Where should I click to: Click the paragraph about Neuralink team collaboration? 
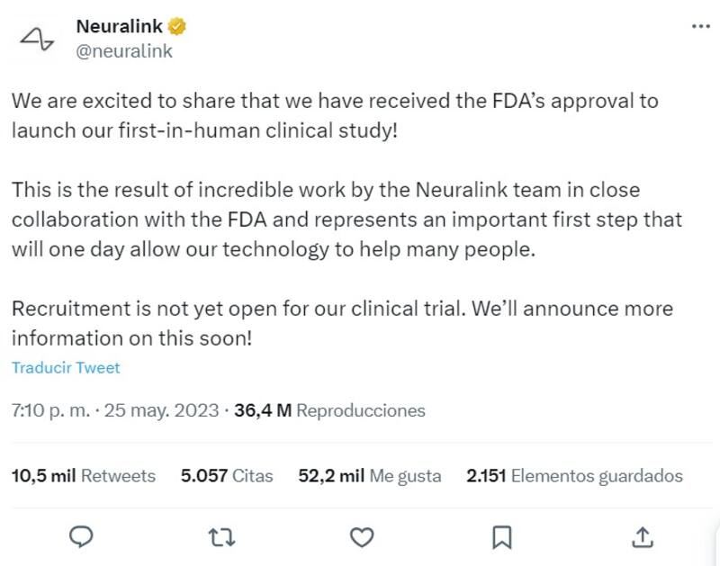tap(346, 220)
